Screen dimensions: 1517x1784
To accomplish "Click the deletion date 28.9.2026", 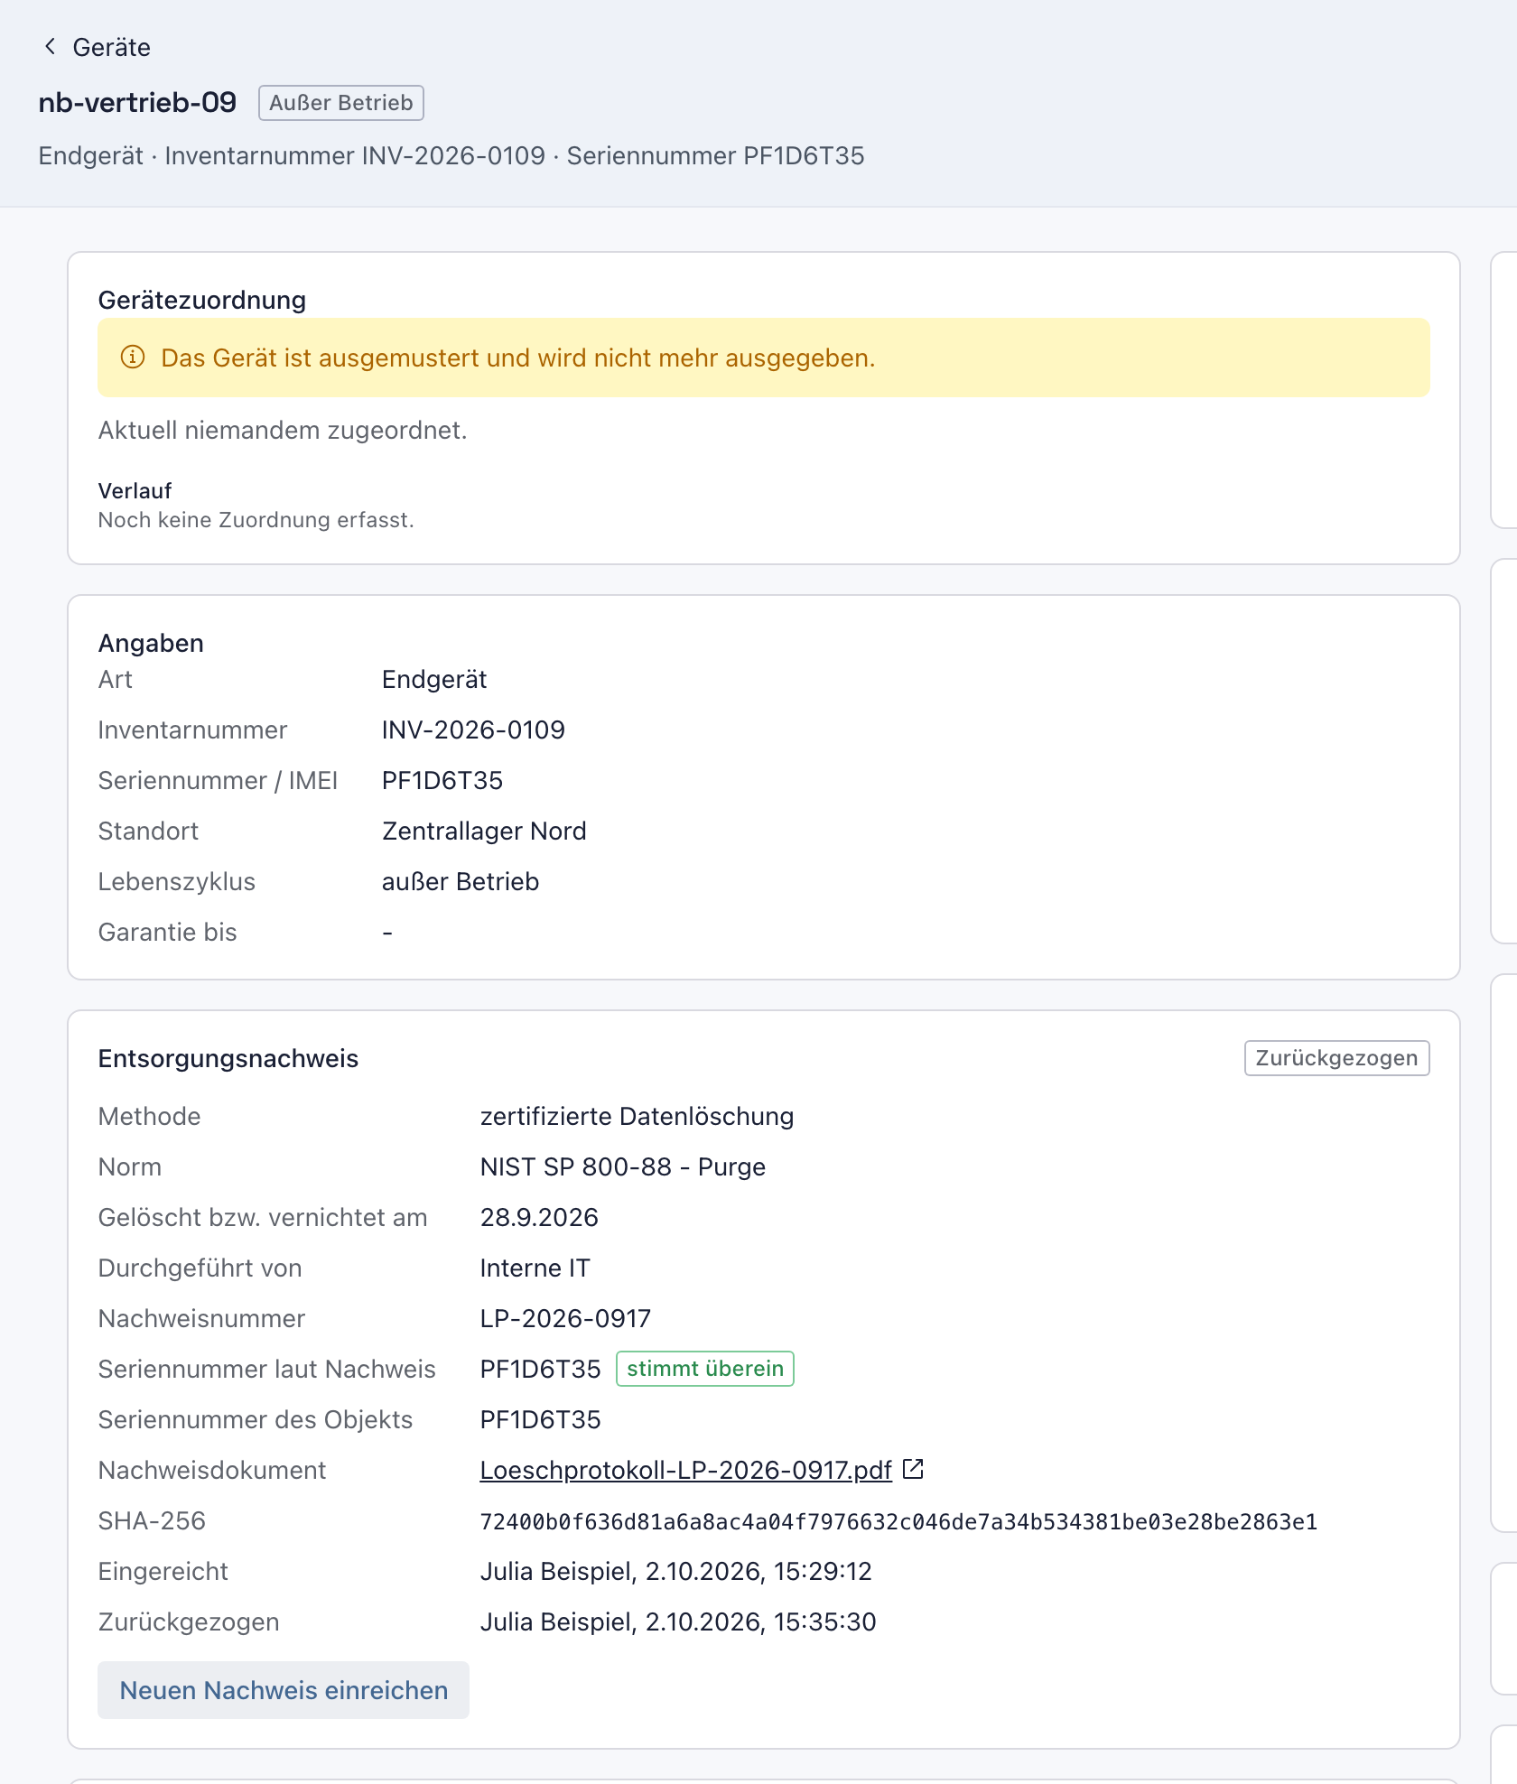I will pyautogui.click(x=539, y=1217).
